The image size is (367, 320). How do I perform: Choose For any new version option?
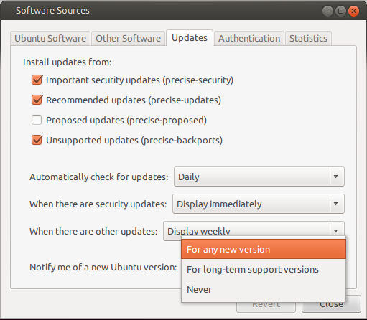pyautogui.click(x=264, y=250)
